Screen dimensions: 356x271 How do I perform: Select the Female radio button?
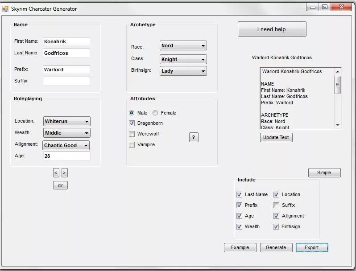155,113
